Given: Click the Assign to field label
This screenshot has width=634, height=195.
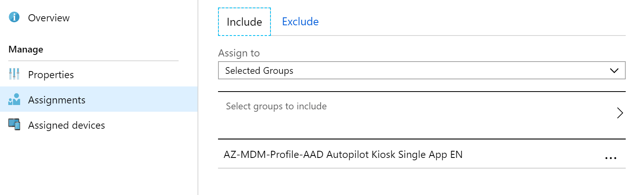Looking at the screenshot, I should coord(239,53).
